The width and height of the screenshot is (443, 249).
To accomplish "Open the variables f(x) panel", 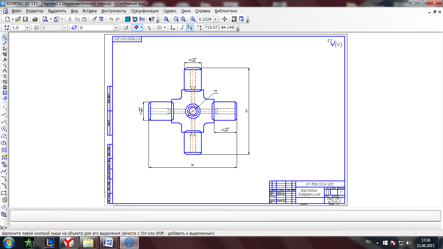I will pos(142,19).
